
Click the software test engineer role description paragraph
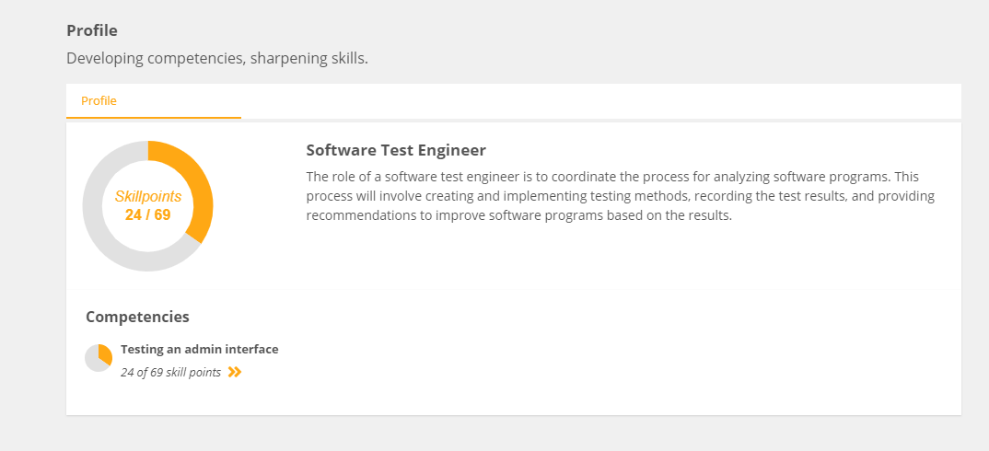(621, 196)
